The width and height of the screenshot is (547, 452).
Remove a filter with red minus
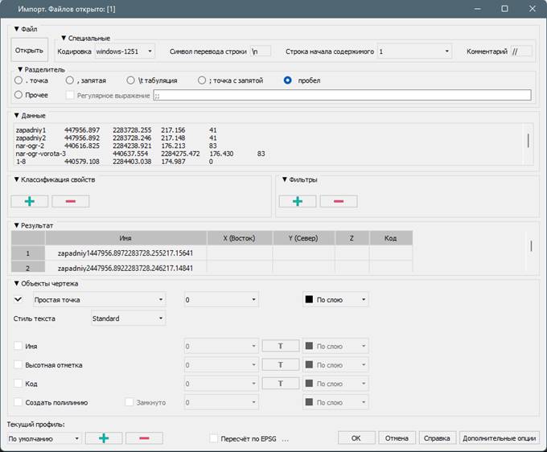pyautogui.click(x=338, y=201)
